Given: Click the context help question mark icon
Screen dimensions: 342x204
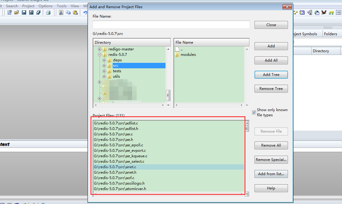Looking at the screenshot, I should (302, 12).
